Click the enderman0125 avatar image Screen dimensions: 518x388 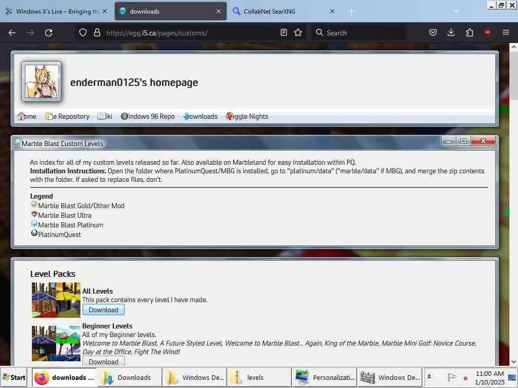click(x=41, y=81)
